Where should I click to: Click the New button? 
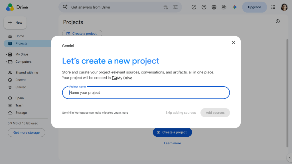(x=15, y=23)
